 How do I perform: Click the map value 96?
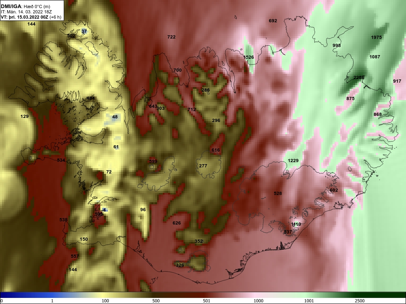(143, 210)
